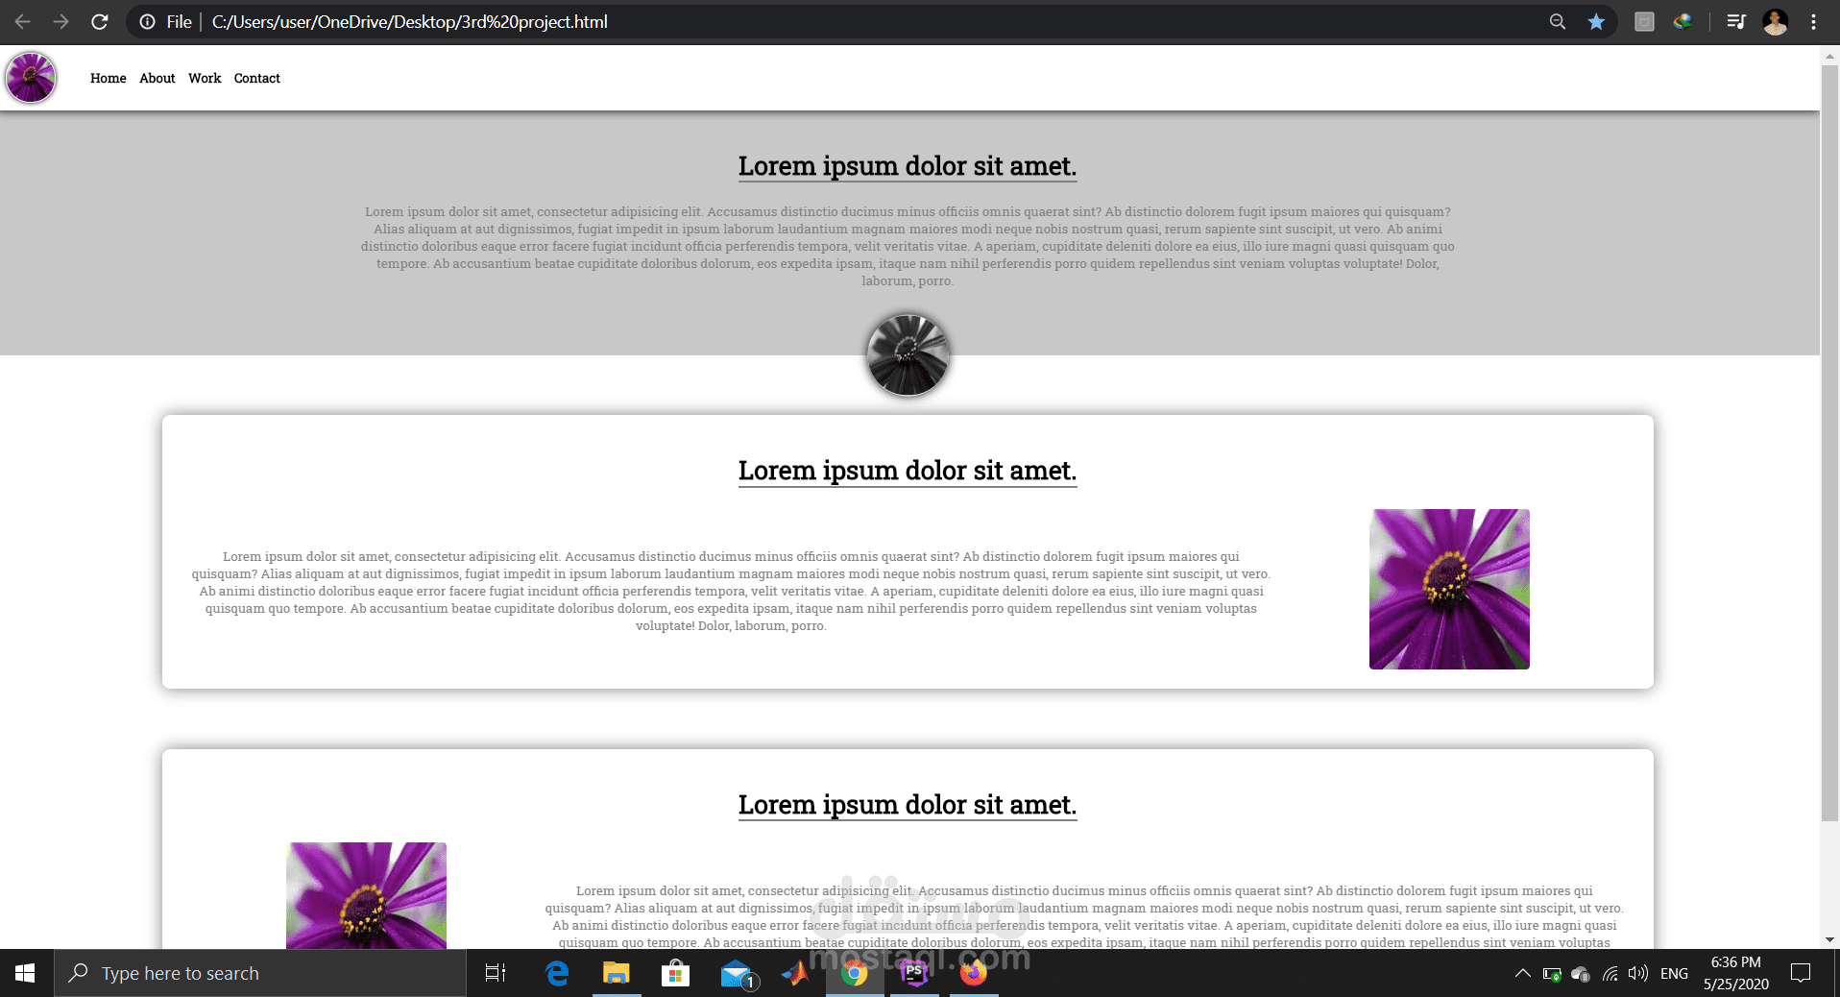The height and width of the screenshot is (997, 1840).
Task: Open Microsoft Edge from the taskbar
Action: click(557, 973)
